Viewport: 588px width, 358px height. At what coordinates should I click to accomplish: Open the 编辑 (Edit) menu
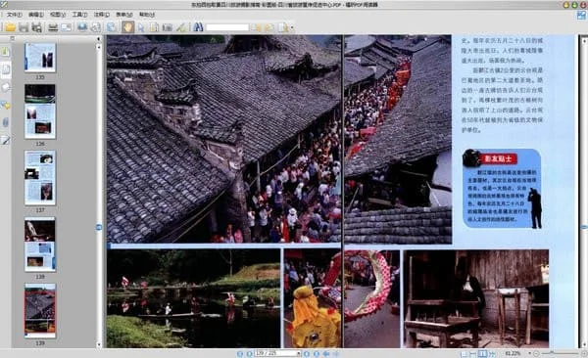tap(36, 15)
